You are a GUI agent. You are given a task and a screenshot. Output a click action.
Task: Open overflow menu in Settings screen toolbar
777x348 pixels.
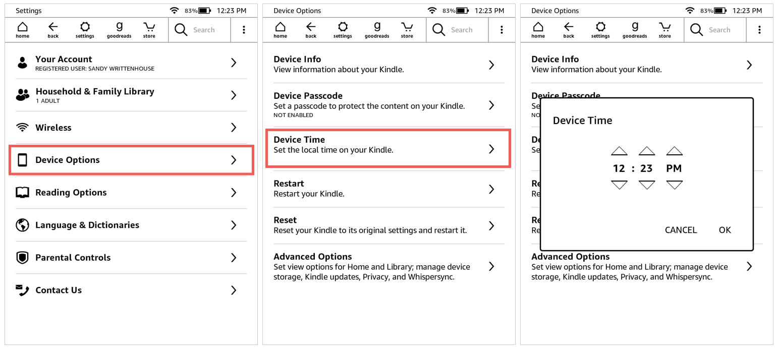pyautogui.click(x=244, y=30)
